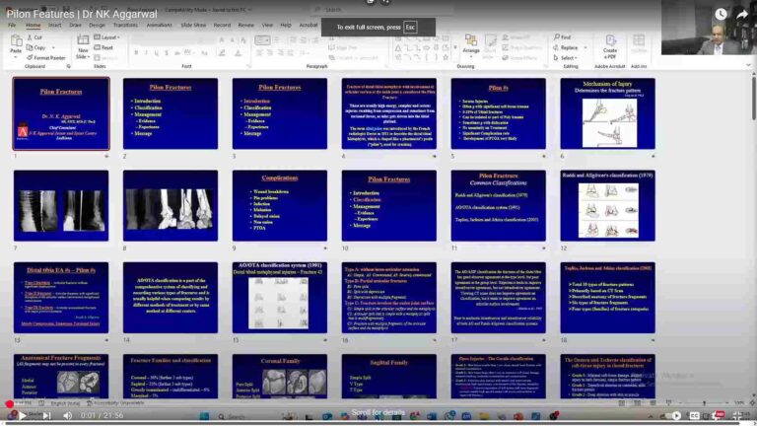The height and width of the screenshot is (426, 757).
Task: Click Replace in the Editing group
Action: pyautogui.click(x=569, y=47)
